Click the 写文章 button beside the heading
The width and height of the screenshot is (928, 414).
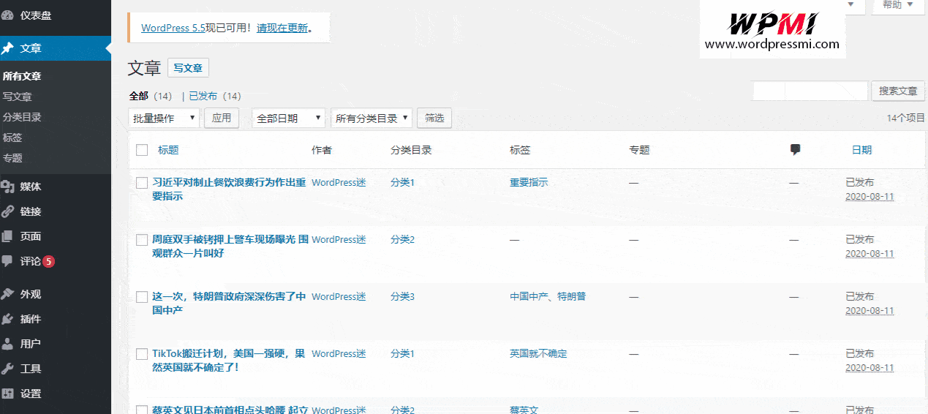[188, 68]
